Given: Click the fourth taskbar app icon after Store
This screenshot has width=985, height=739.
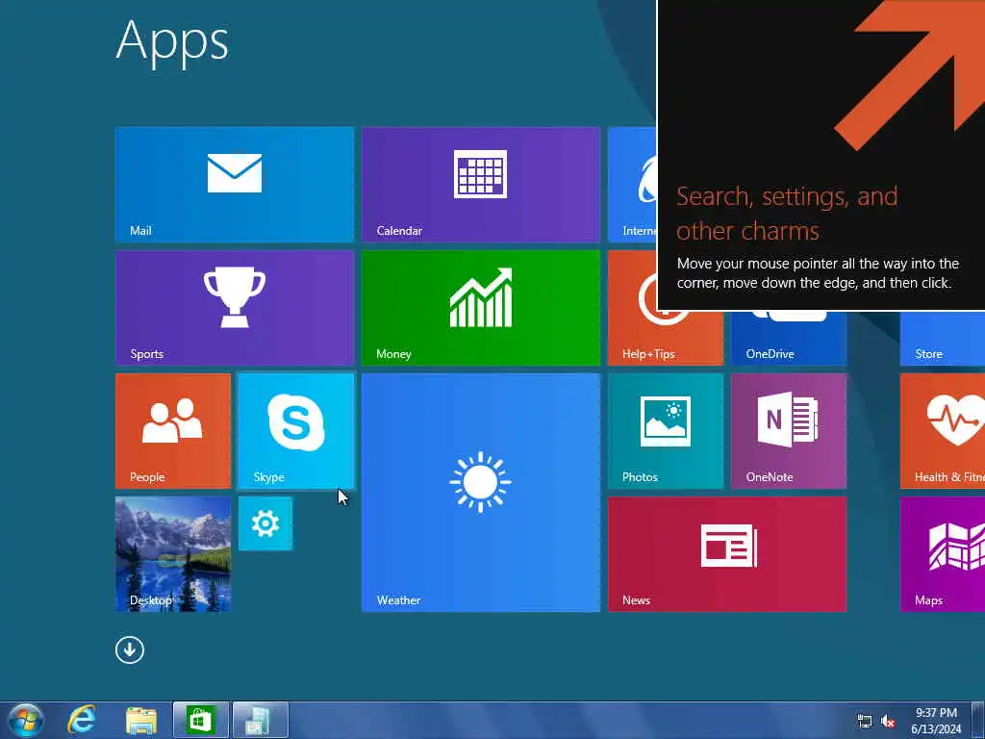Looking at the screenshot, I should tap(260, 720).
